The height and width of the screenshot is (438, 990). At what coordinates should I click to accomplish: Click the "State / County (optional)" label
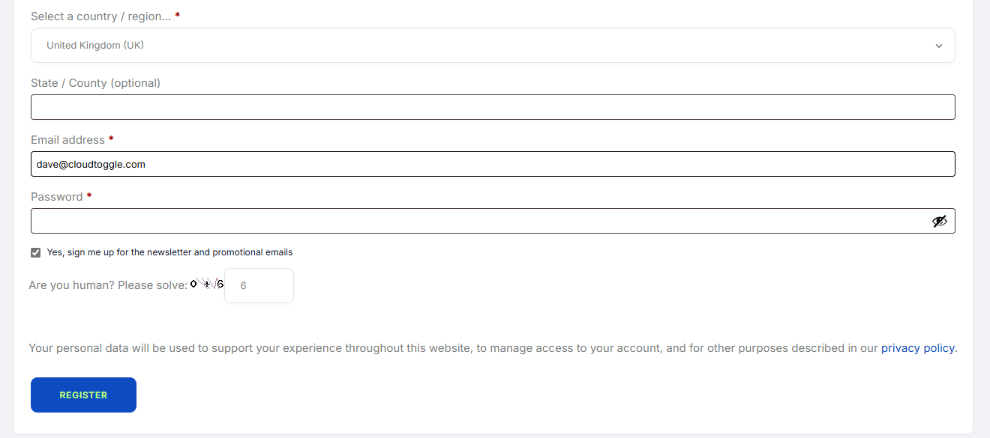[95, 83]
